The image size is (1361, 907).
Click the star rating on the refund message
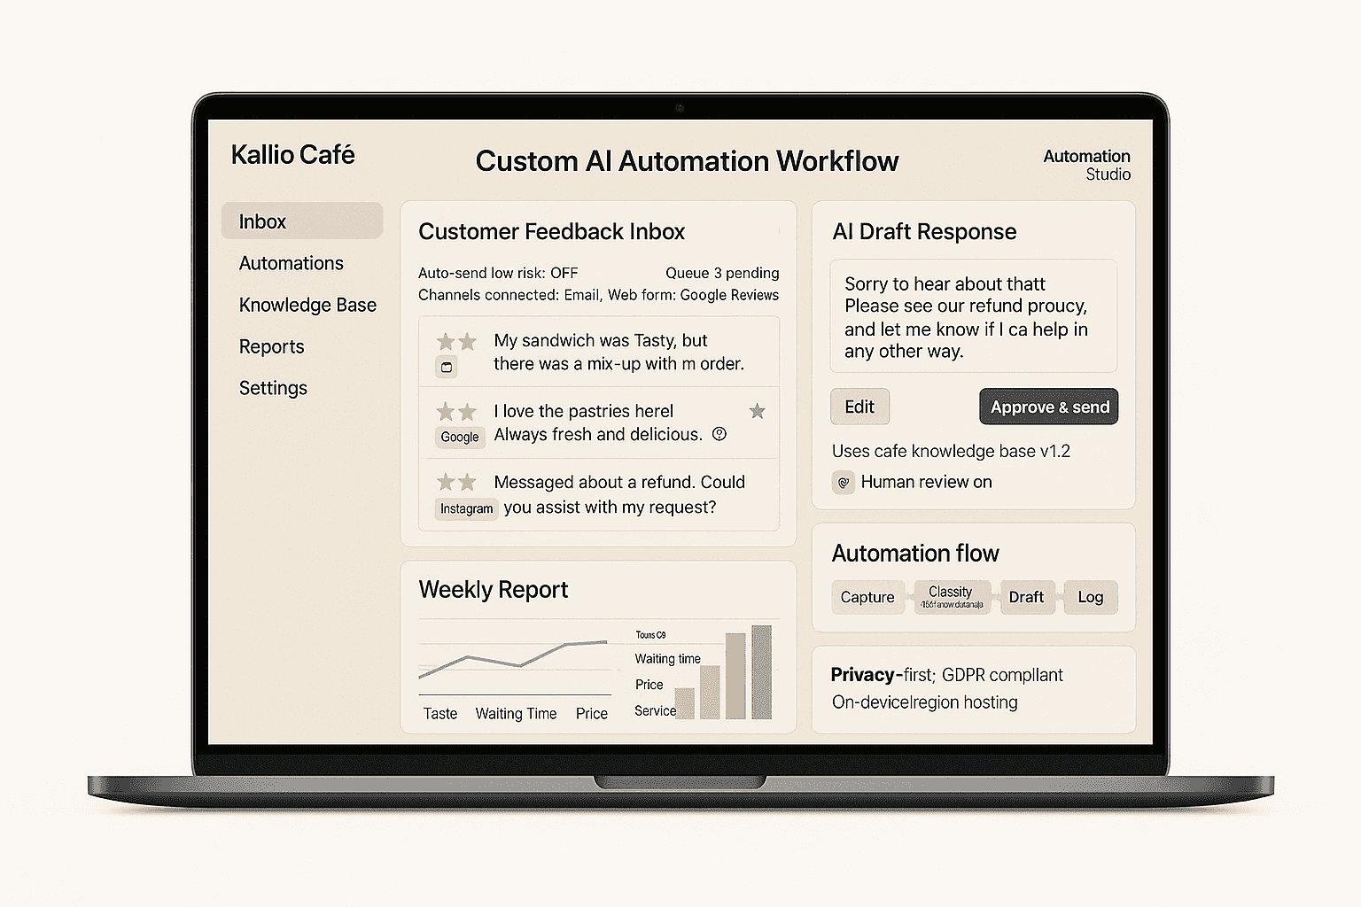click(x=456, y=482)
